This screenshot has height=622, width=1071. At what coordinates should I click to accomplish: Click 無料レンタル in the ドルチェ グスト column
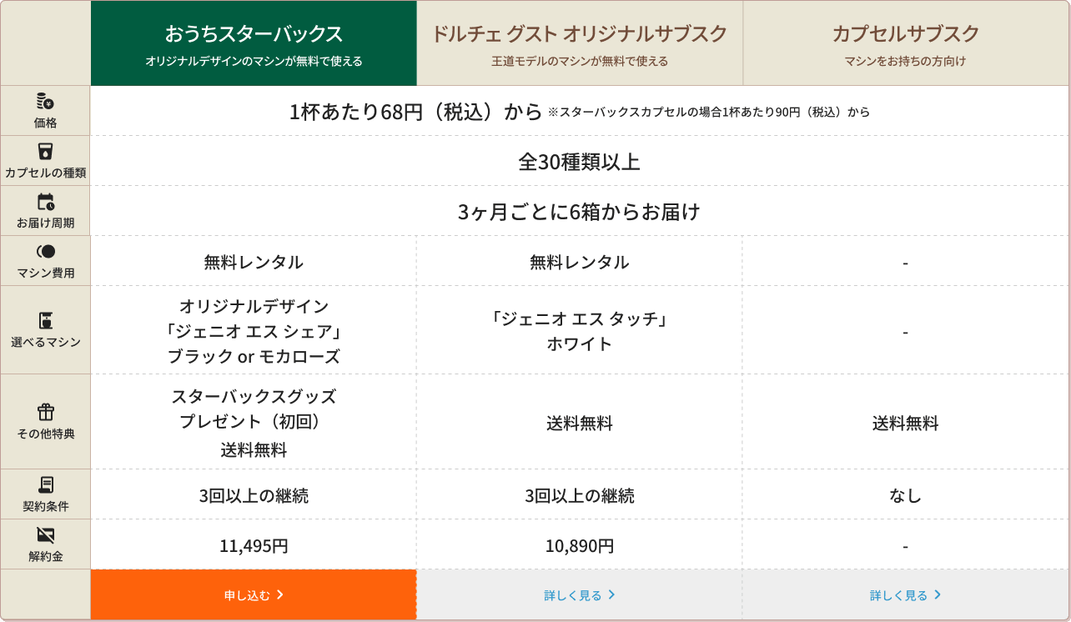point(580,262)
